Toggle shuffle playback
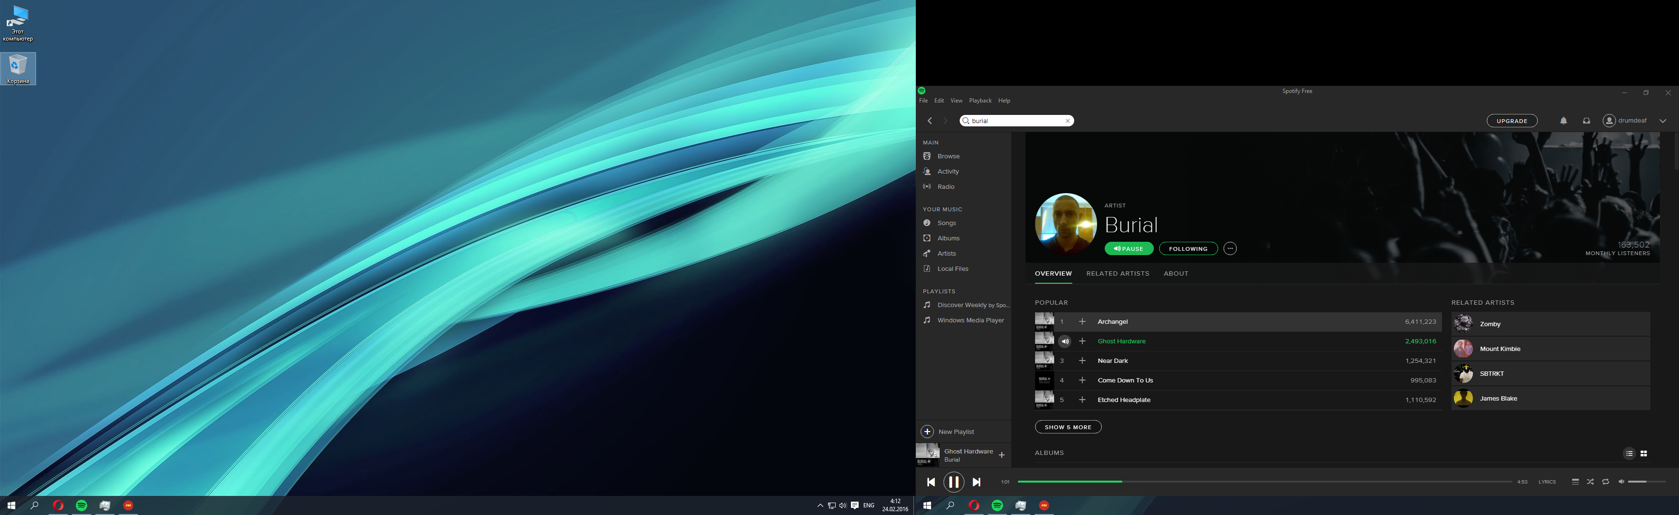Image resolution: width=1679 pixels, height=515 pixels. click(x=1590, y=482)
